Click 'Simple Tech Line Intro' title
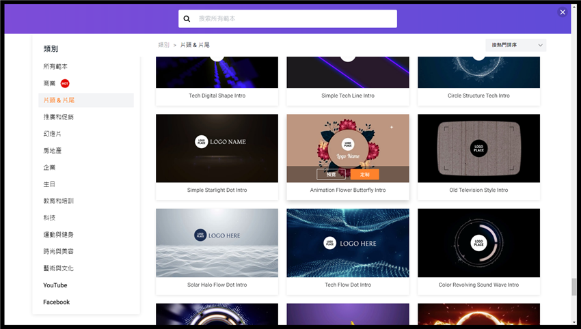 pyautogui.click(x=348, y=96)
